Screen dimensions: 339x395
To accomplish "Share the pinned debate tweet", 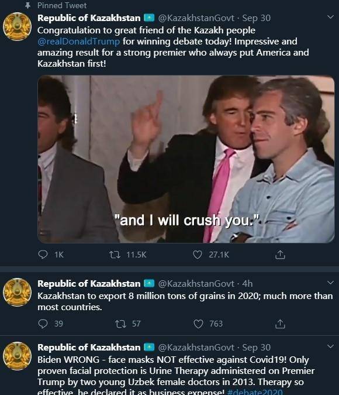I will 280,254.
